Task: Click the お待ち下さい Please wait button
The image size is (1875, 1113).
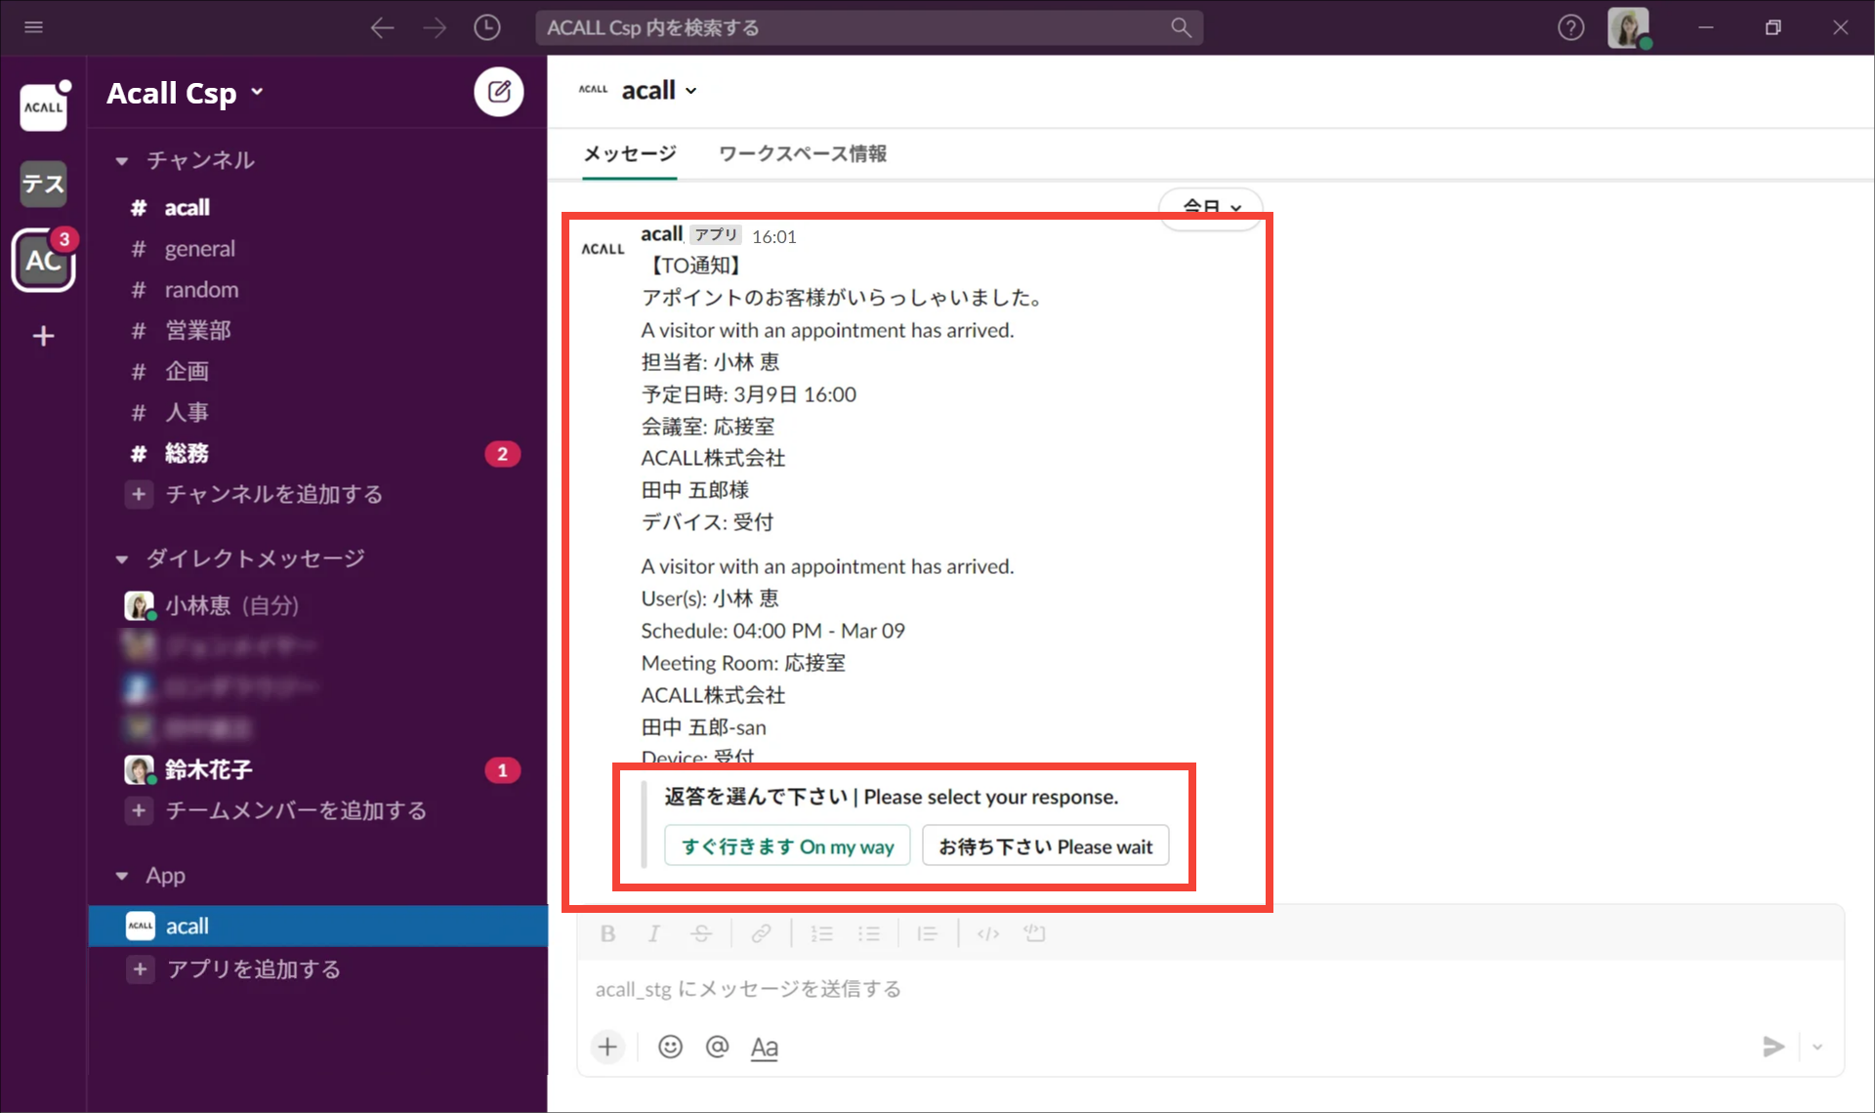Action: pos(1045,846)
